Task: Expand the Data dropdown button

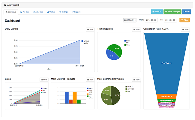Action: click(x=157, y=12)
